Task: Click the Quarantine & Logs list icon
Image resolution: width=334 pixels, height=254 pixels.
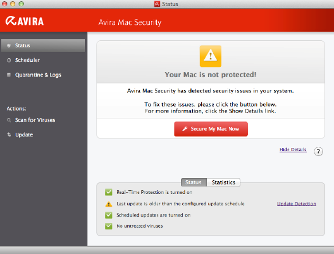Action: pyautogui.click(x=9, y=75)
